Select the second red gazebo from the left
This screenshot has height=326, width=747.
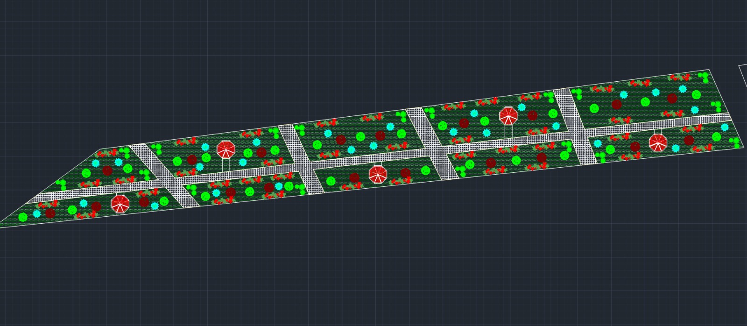pos(226,149)
